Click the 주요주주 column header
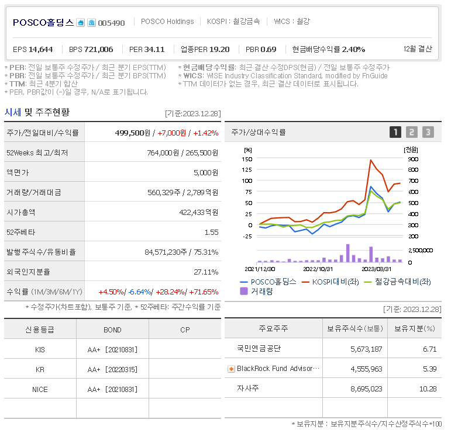 [x=273, y=328]
